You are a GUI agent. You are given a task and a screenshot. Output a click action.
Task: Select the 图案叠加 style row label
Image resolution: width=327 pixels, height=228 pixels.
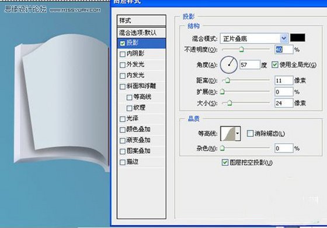coord(138,151)
